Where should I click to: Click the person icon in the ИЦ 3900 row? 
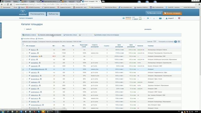pos(38,89)
